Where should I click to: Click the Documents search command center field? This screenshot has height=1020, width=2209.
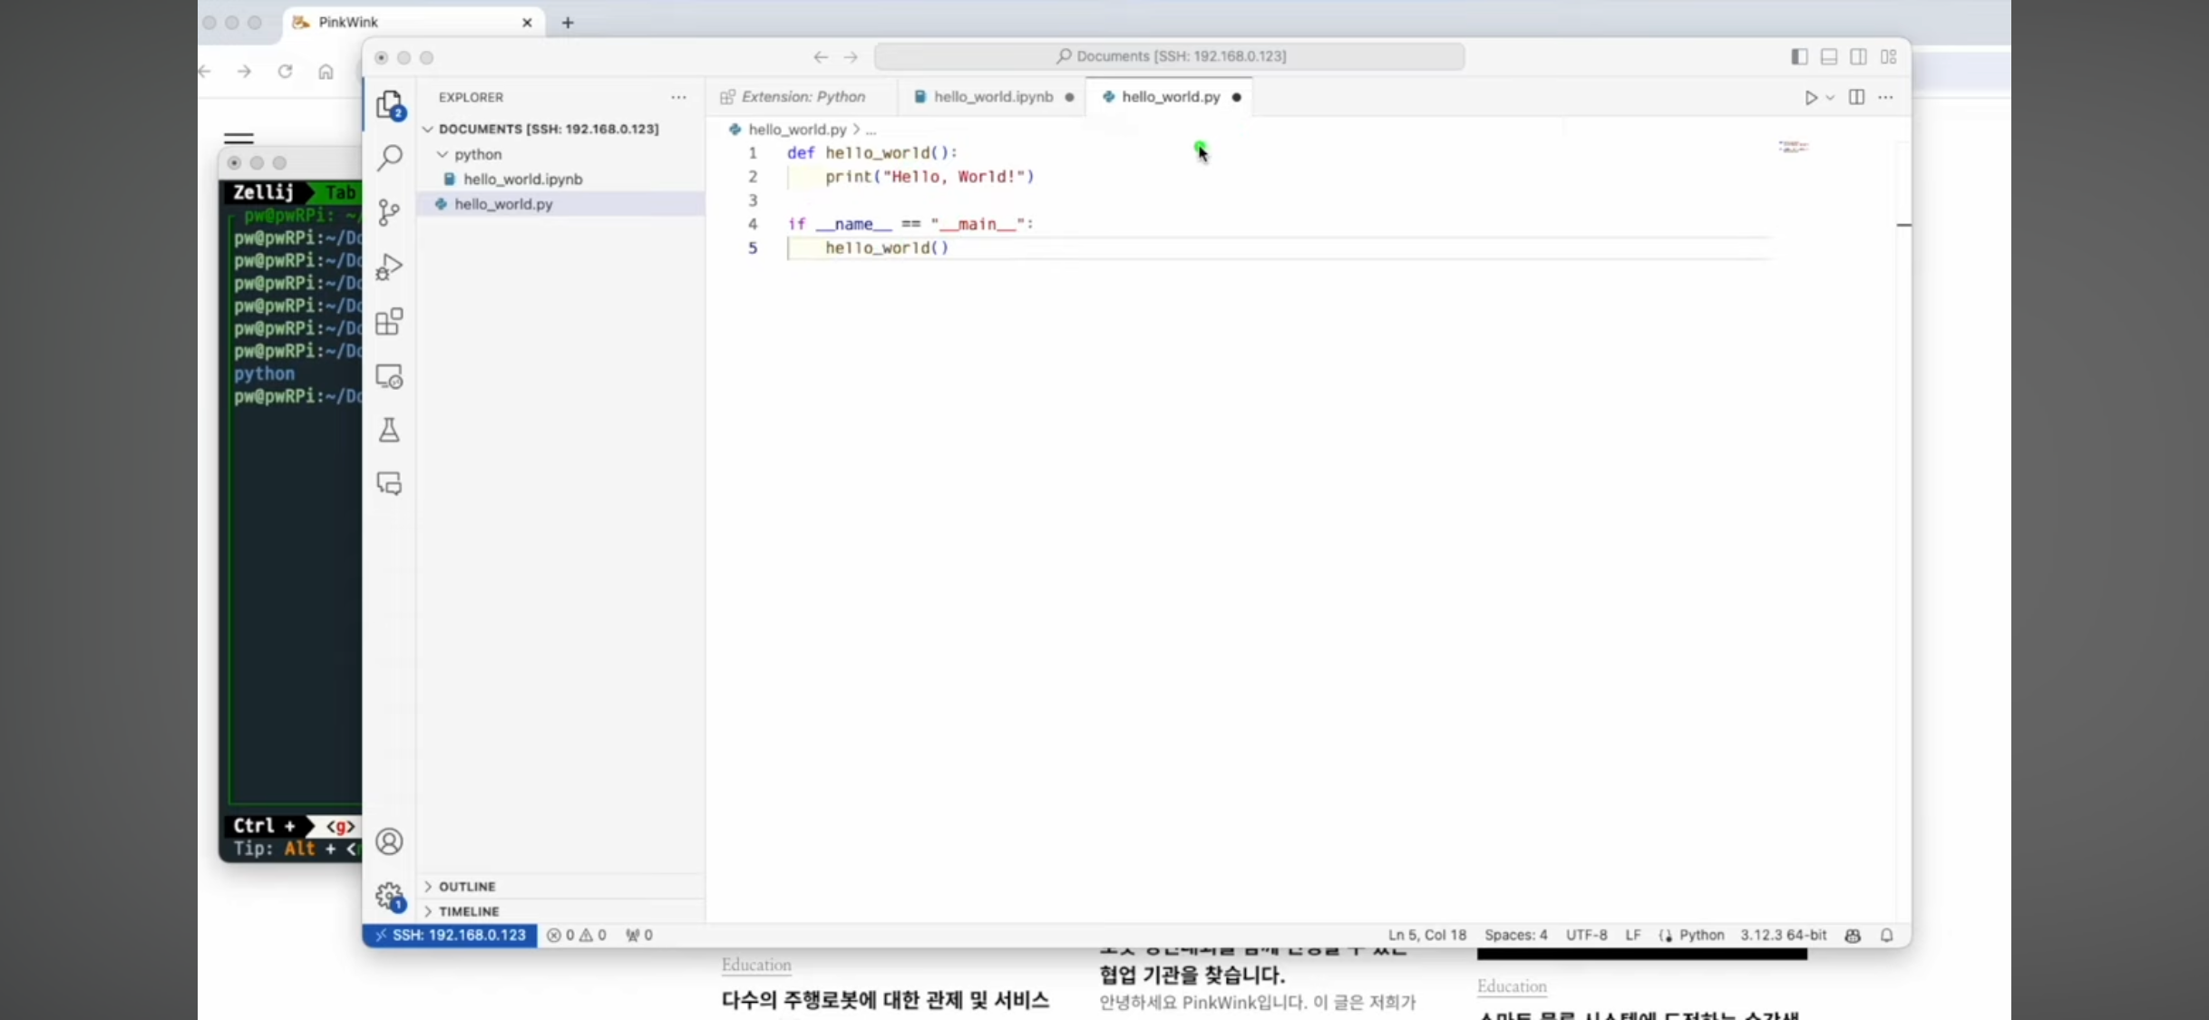pyautogui.click(x=1170, y=56)
